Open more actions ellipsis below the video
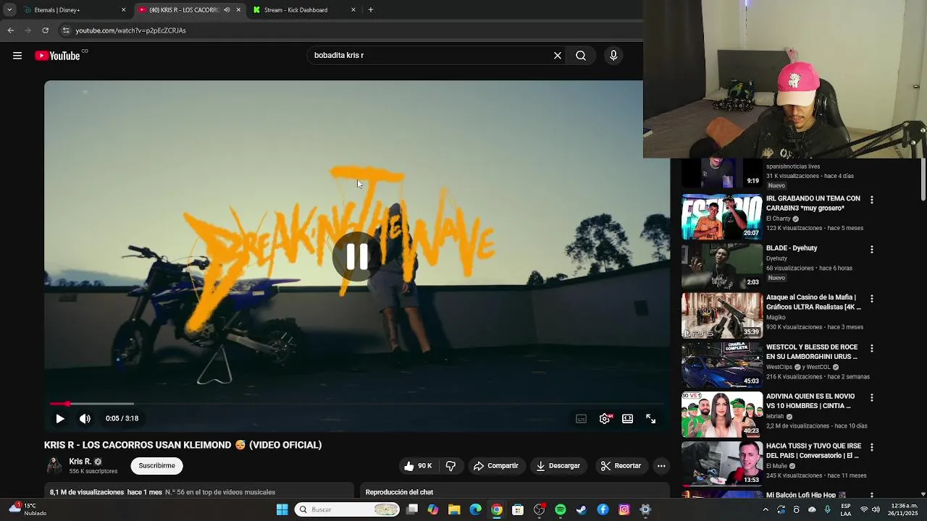 click(661, 466)
